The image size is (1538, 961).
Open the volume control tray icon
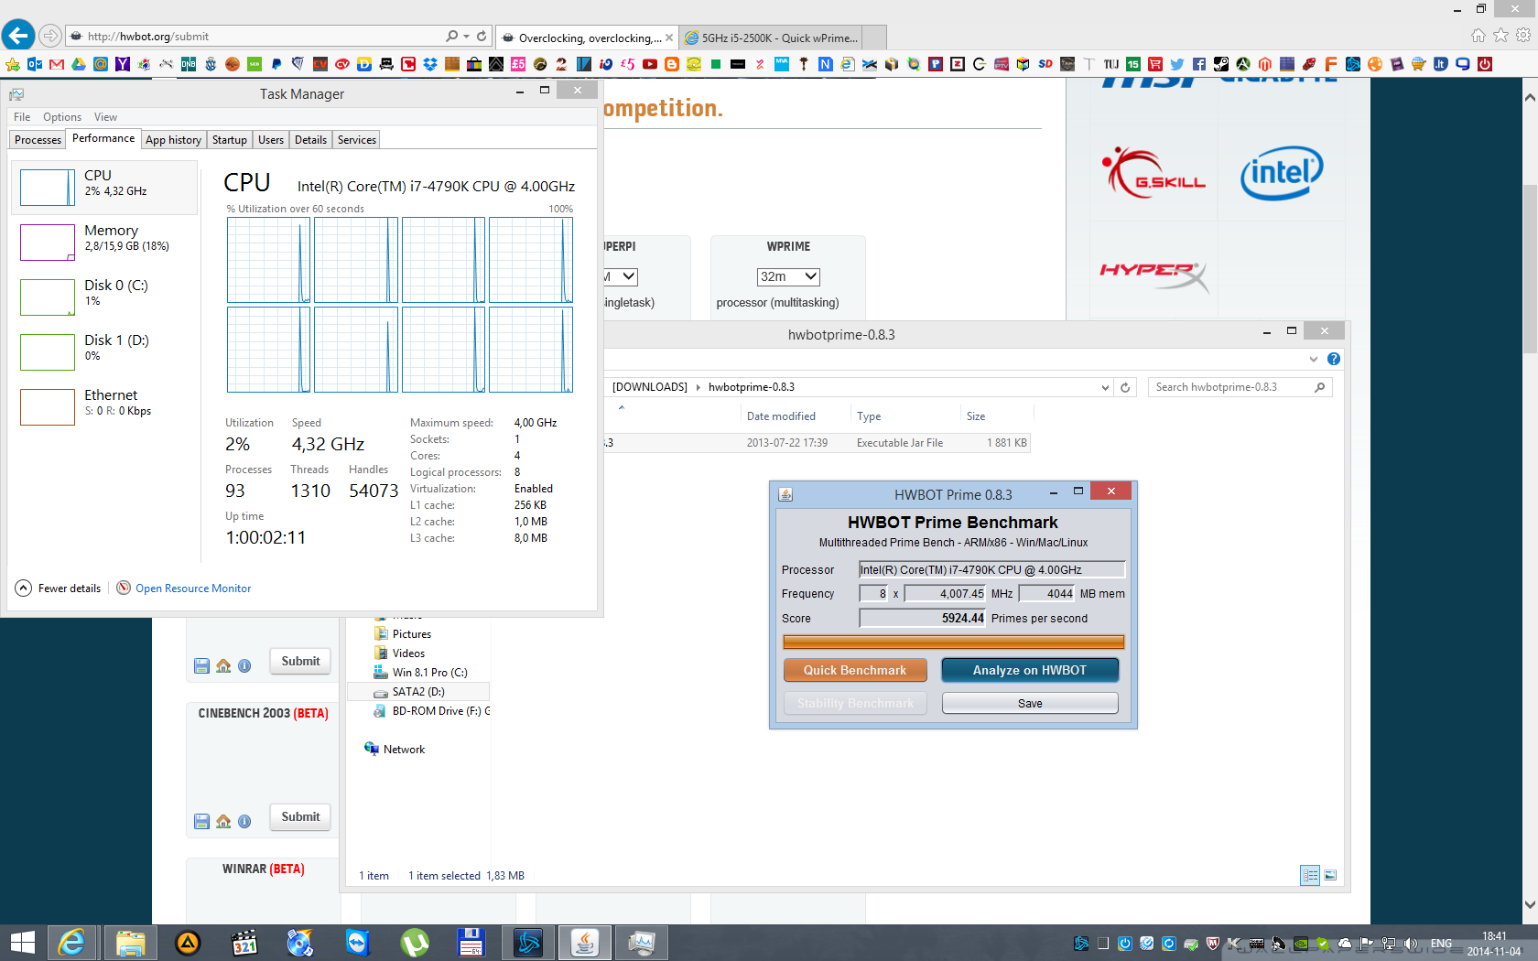coord(1411,944)
